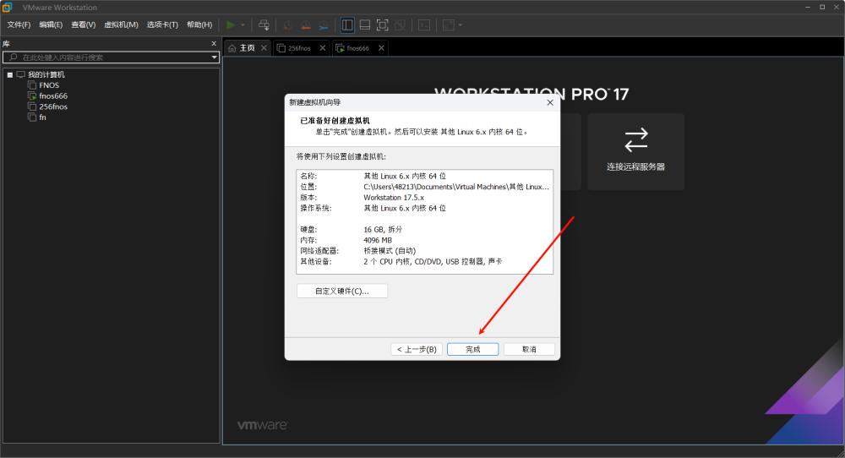Viewport: 845px width, 458px height.
Task: Click the green power on (play) icon
Action: [231, 25]
